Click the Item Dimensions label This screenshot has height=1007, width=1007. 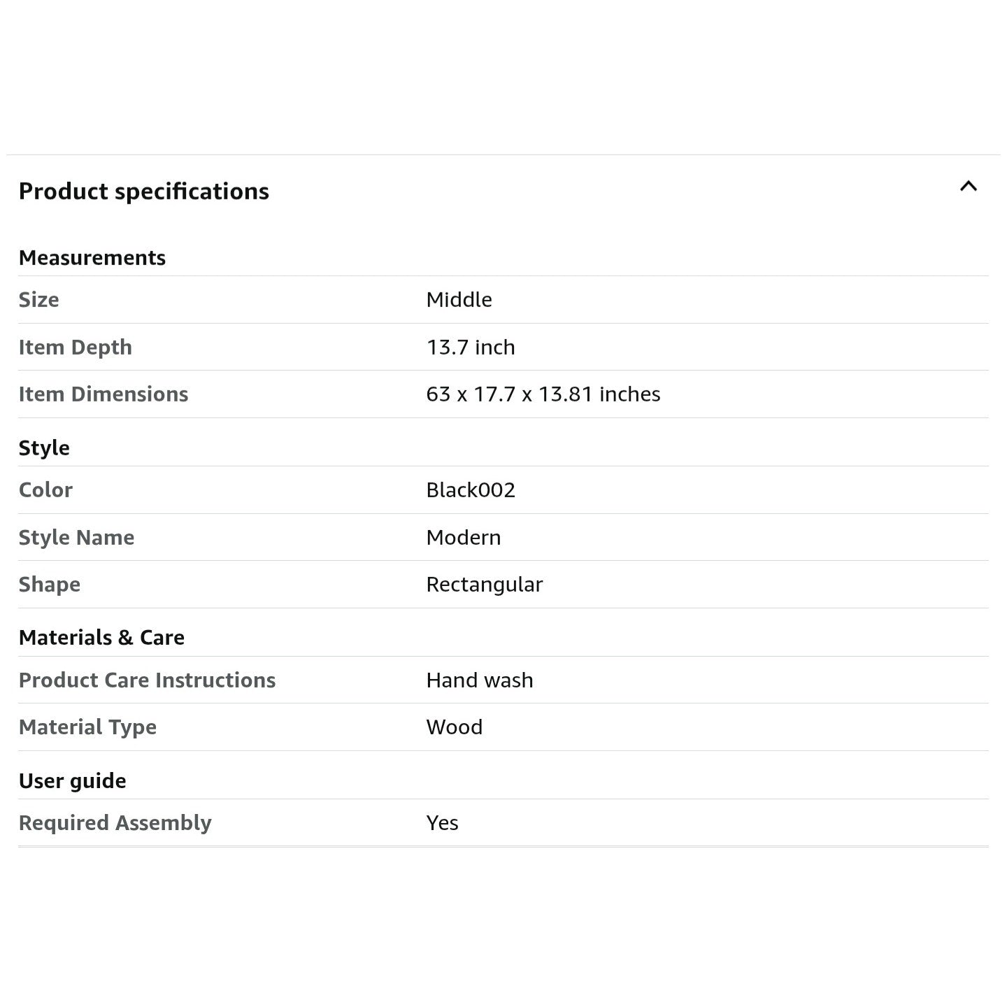coord(103,394)
